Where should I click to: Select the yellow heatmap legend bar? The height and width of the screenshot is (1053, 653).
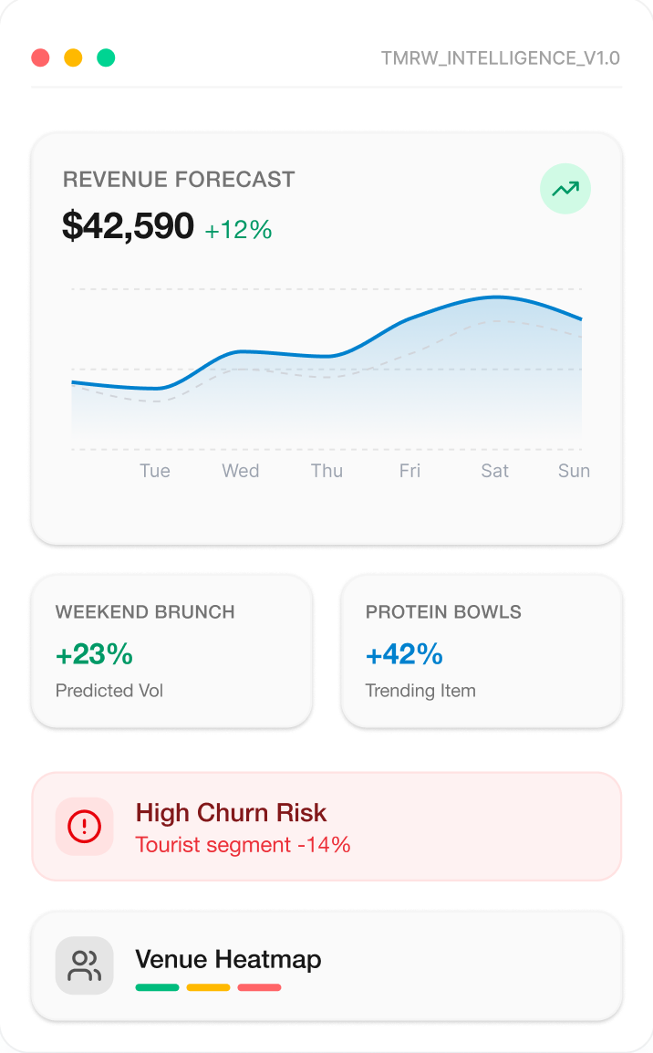point(208,987)
